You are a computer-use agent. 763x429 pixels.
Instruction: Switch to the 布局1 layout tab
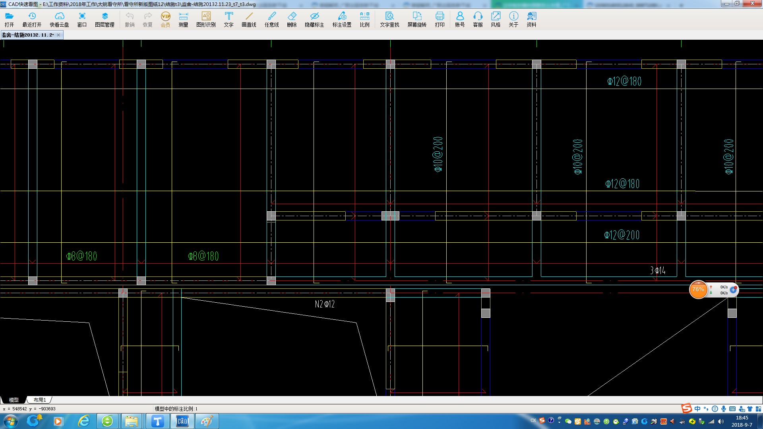[40, 400]
